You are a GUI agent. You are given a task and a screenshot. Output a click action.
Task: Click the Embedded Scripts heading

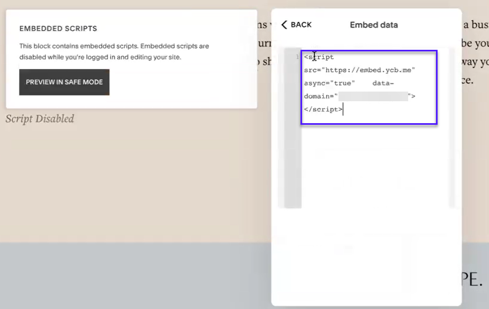58,28
